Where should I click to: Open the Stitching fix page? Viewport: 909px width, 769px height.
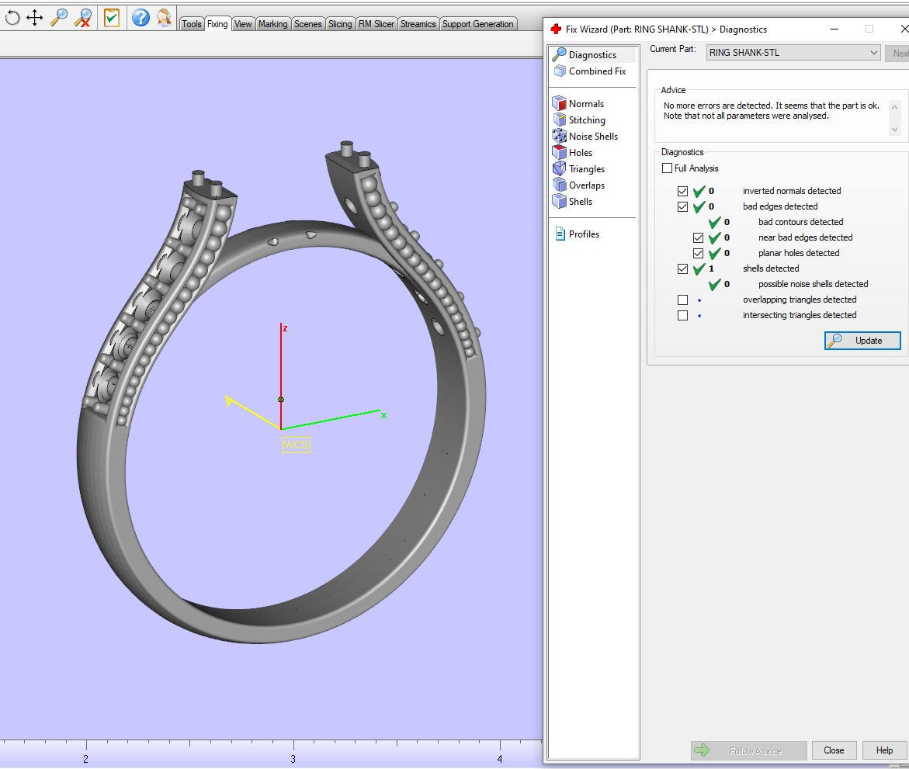(x=586, y=120)
